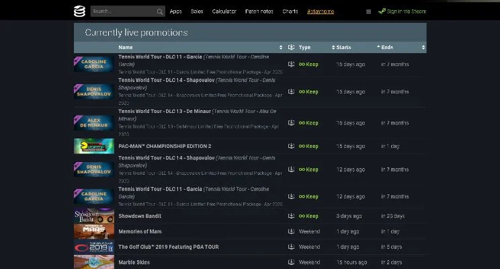The image size is (500, 269).
Task: Click install icon for Garcia DLC started 15 days ago
Action: (291, 64)
